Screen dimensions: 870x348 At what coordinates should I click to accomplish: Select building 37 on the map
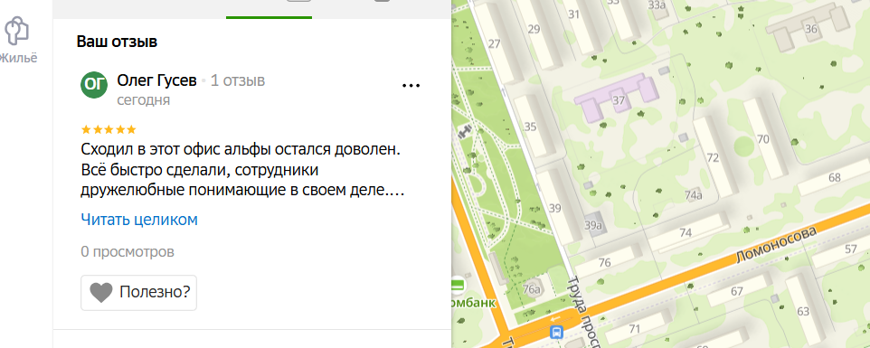(619, 100)
